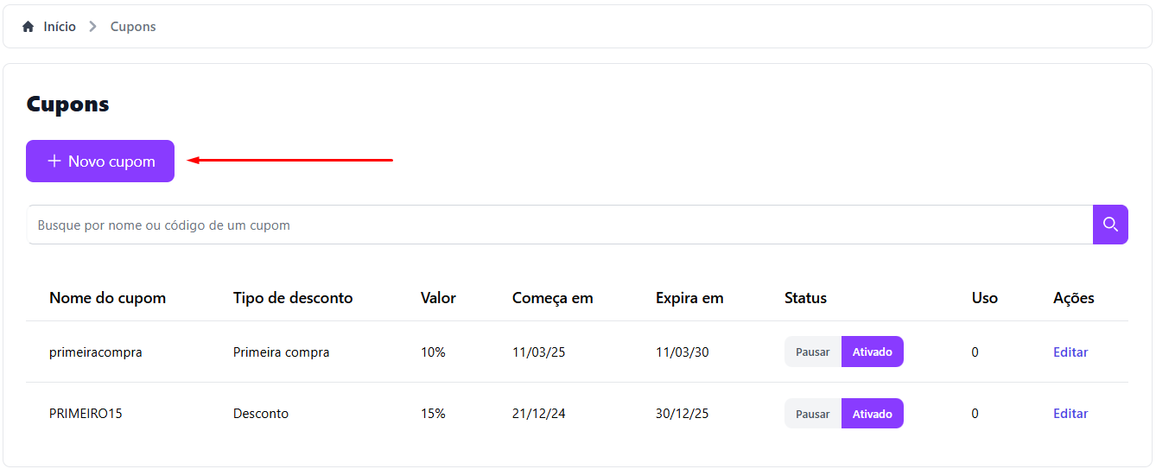Click the magnifying glass search button
1156x469 pixels.
1110,225
